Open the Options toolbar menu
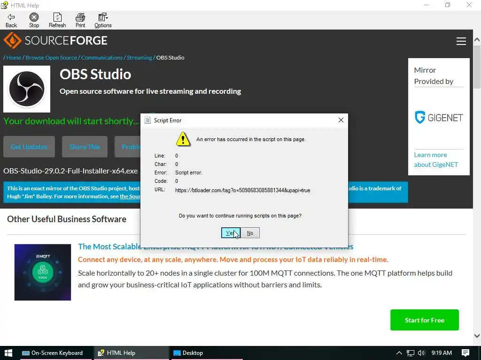This screenshot has height=360, width=481. tap(103, 21)
